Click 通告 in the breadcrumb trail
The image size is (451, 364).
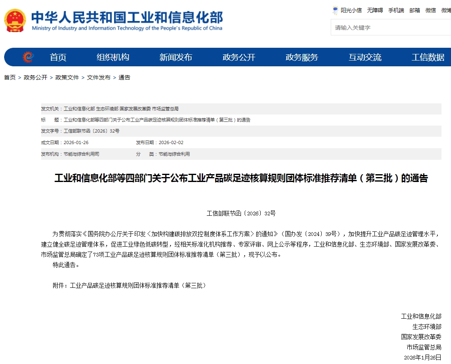coord(124,77)
